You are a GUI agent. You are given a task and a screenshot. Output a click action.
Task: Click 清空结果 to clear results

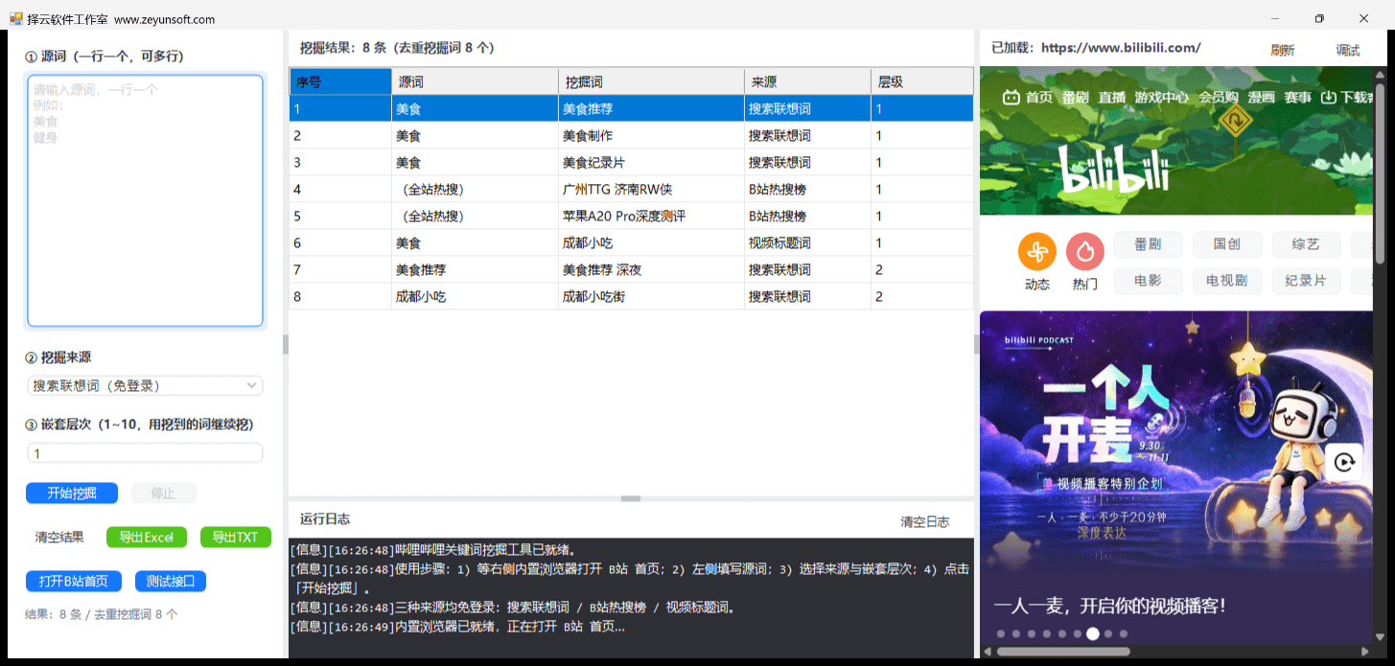click(x=59, y=537)
